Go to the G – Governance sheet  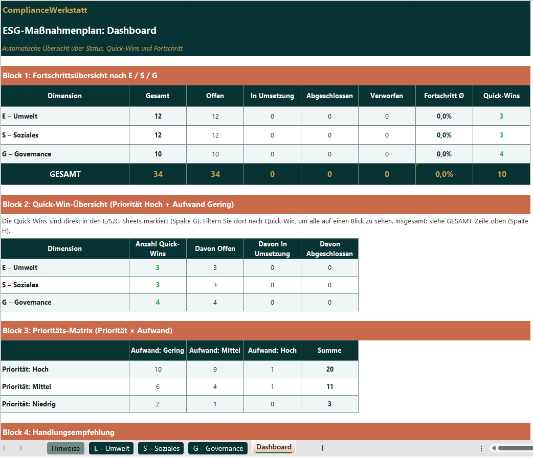(x=218, y=448)
